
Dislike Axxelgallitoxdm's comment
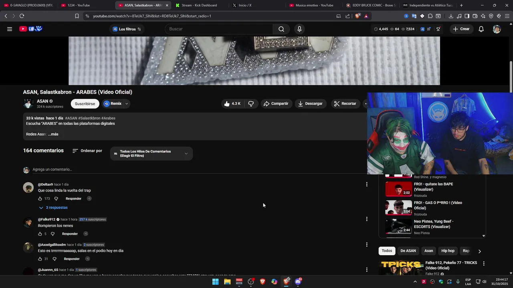[x=55, y=259]
